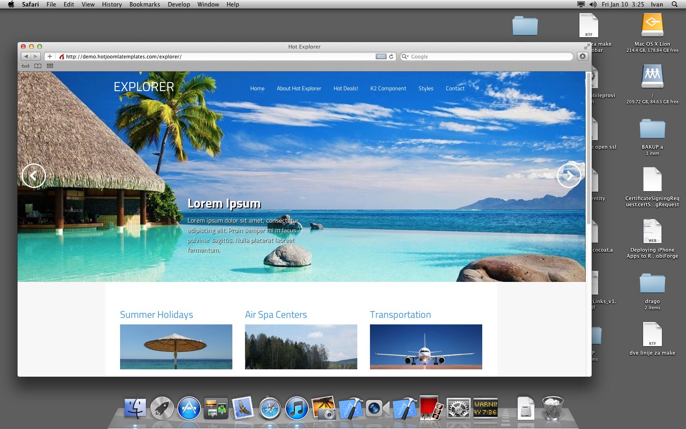This screenshot has height=429, width=686.
Task: Click the Safari compass icon in the Dock
Action: pos(270,408)
